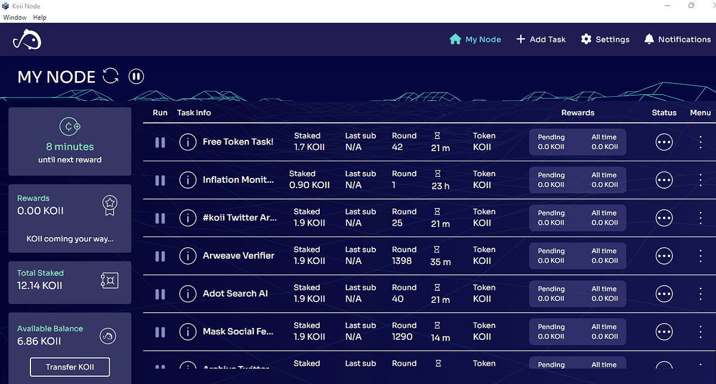Click the 35 m round timer

[x=440, y=262]
